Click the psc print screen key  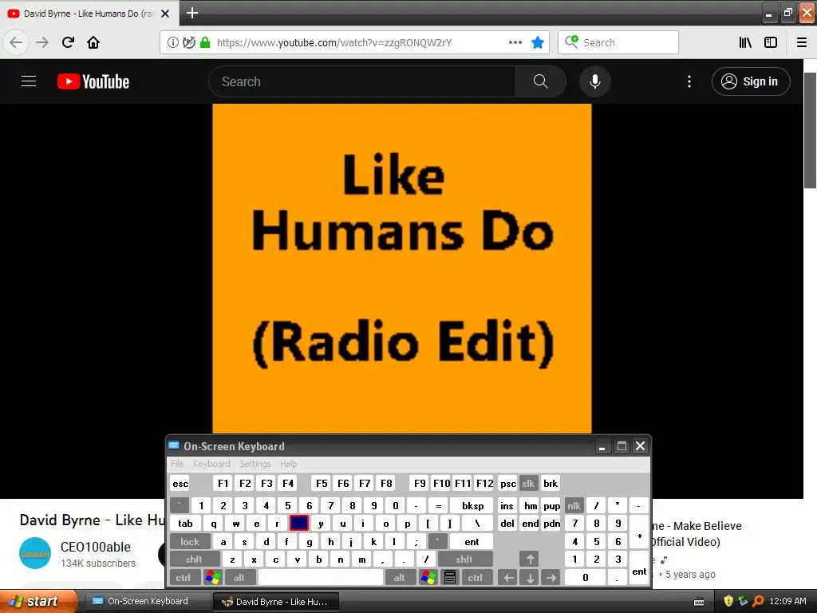(508, 483)
